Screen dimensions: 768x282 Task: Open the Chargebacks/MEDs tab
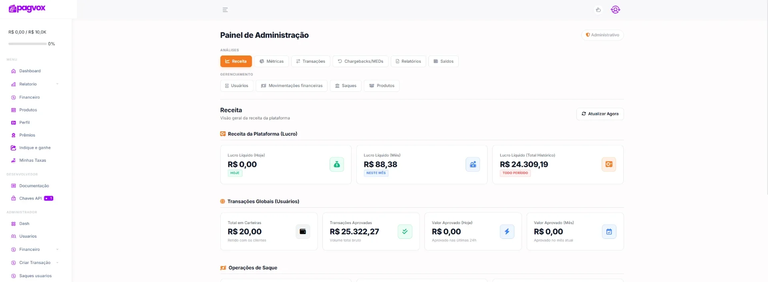tap(360, 61)
